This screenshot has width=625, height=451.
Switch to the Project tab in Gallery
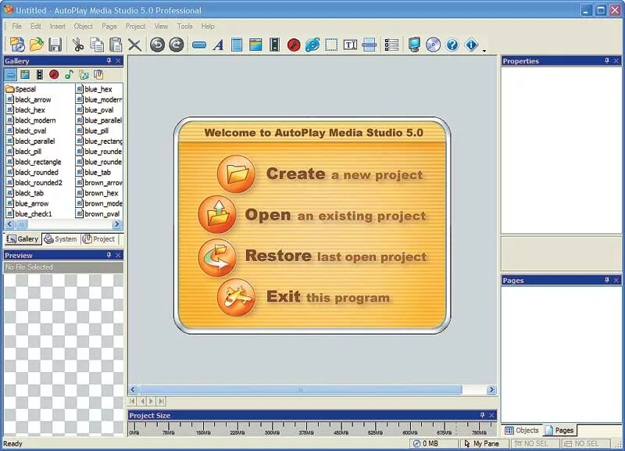tap(99, 239)
